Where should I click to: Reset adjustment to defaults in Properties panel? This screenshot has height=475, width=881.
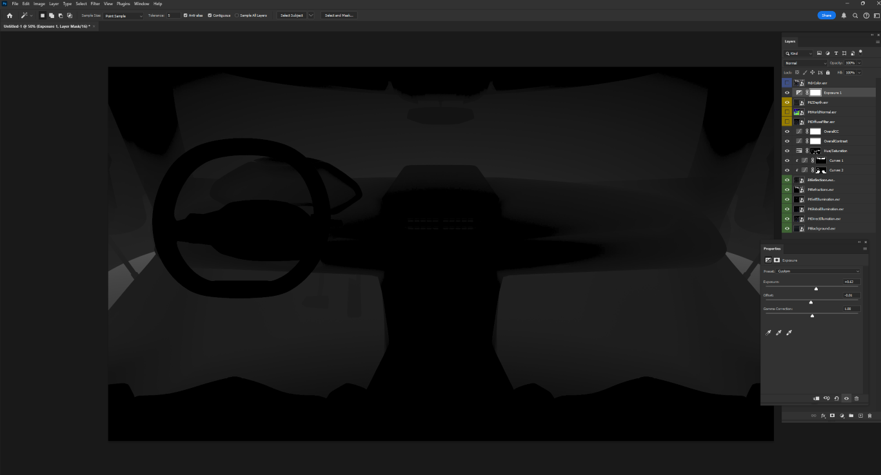[x=836, y=398]
